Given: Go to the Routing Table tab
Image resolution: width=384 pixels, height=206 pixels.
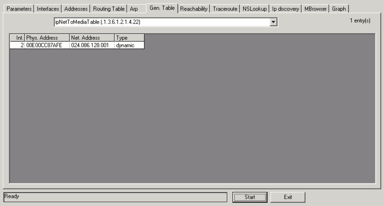Looking at the screenshot, I should [109, 9].
